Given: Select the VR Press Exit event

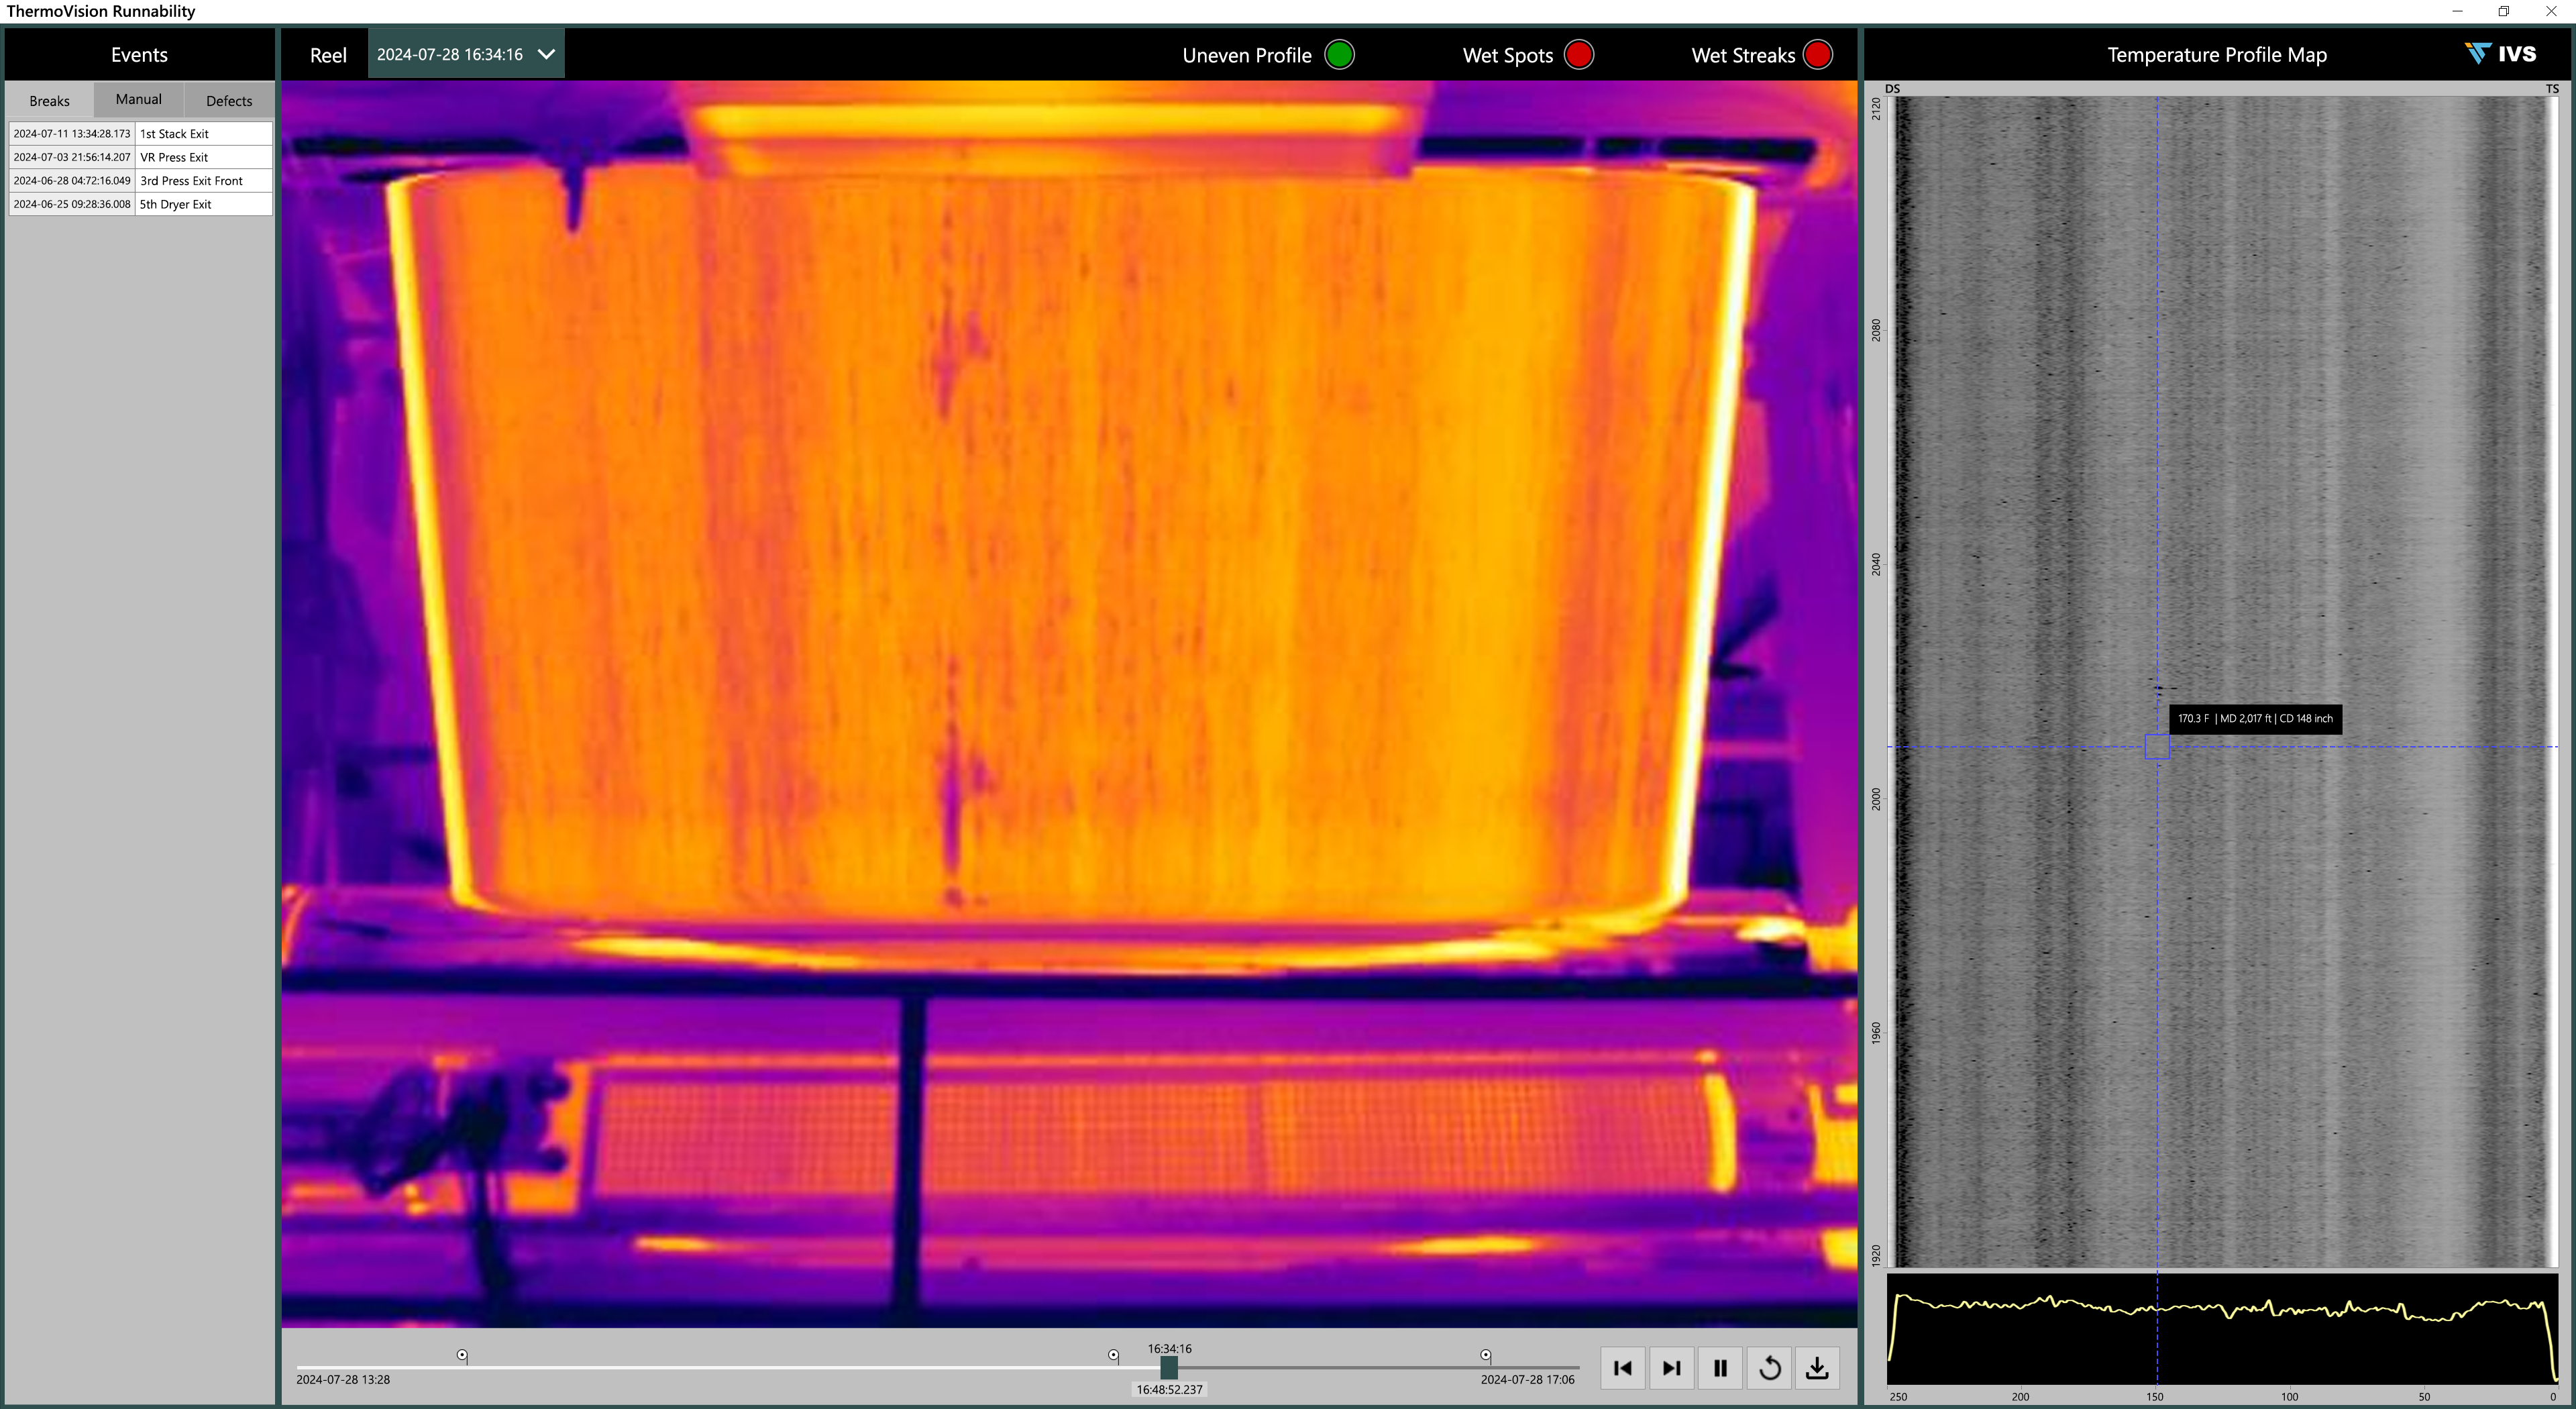Looking at the screenshot, I should pyautogui.click(x=140, y=157).
